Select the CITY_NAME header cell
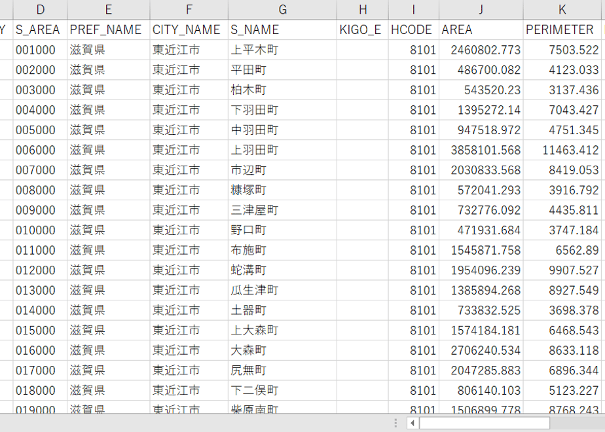 click(189, 29)
